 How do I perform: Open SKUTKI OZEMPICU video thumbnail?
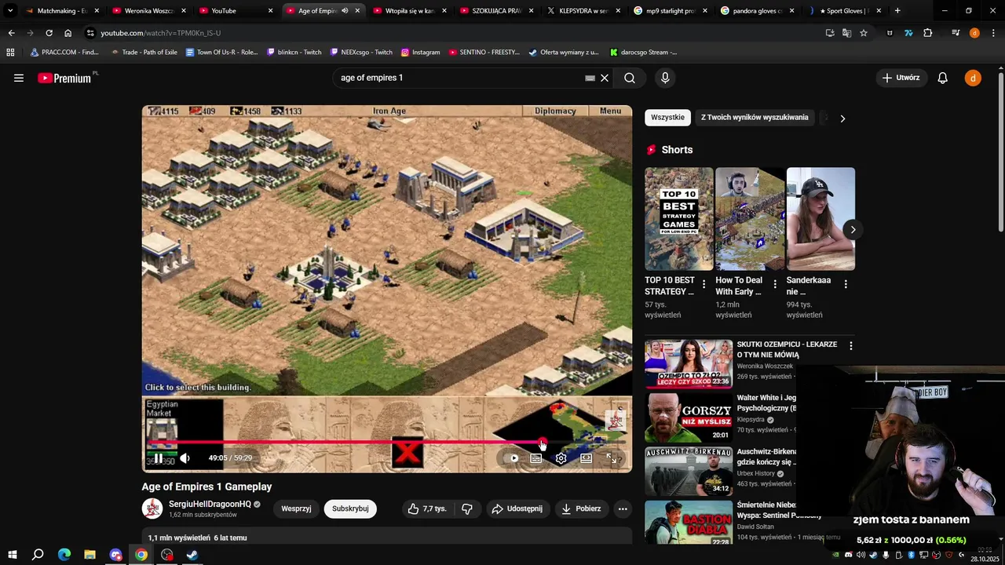689,364
